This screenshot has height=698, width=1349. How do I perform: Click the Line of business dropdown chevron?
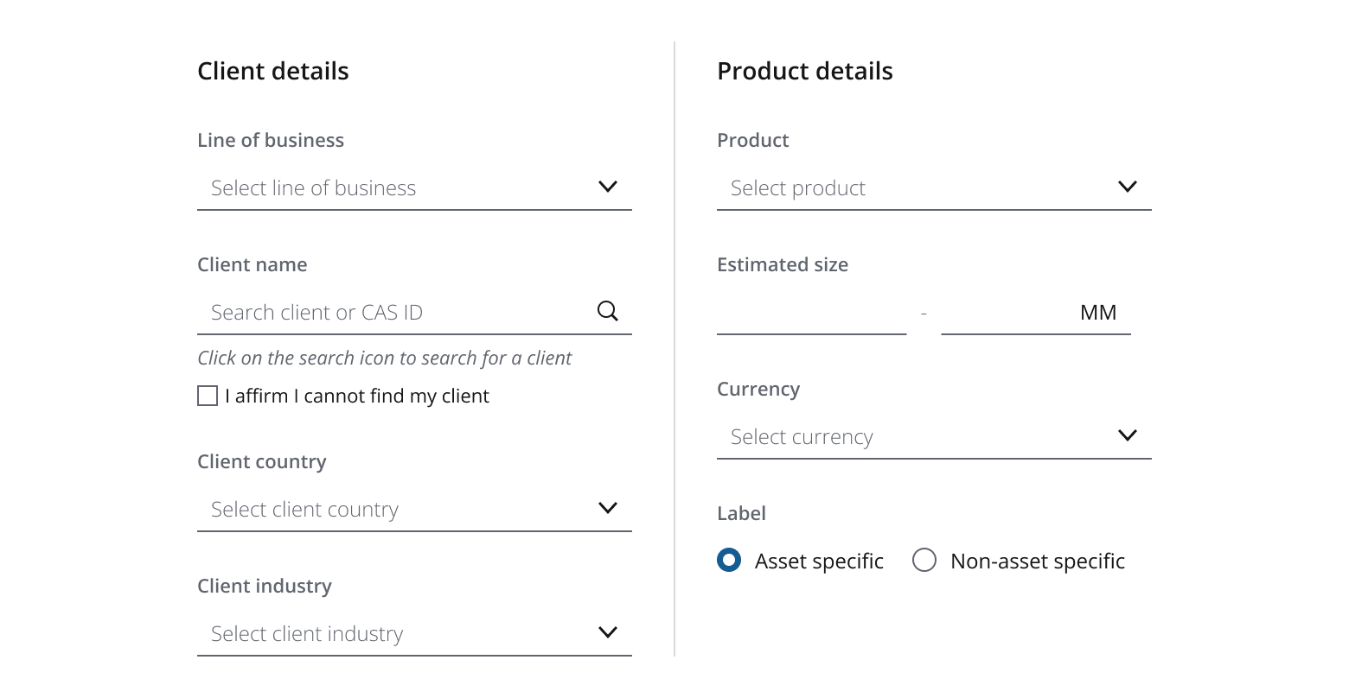pos(608,187)
